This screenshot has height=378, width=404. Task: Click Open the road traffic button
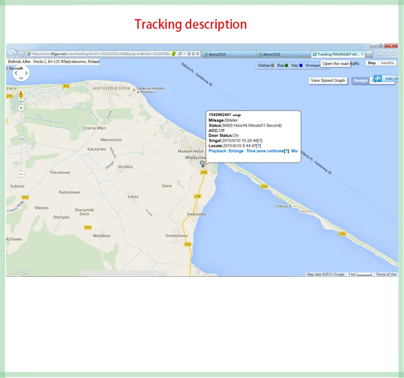click(x=335, y=64)
